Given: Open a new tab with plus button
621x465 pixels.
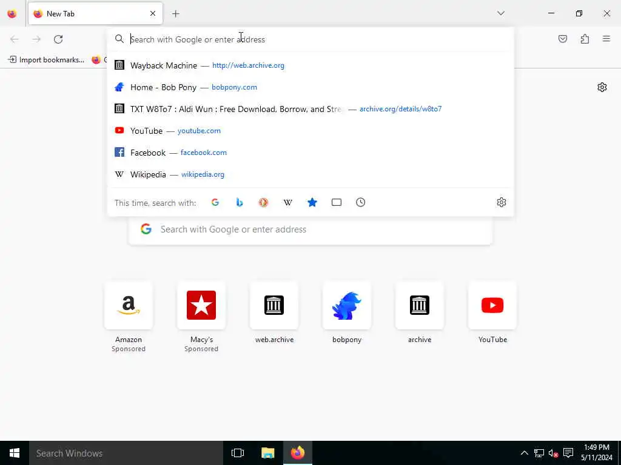Looking at the screenshot, I should (x=176, y=14).
